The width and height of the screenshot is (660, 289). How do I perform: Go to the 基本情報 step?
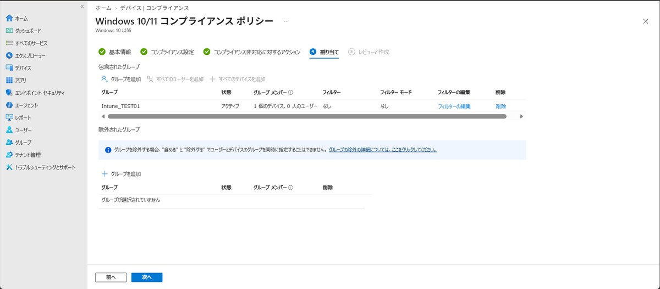pos(115,52)
